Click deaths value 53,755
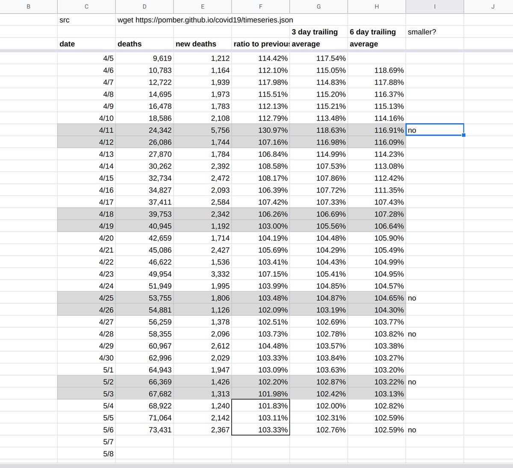 pyautogui.click(x=144, y=298)
